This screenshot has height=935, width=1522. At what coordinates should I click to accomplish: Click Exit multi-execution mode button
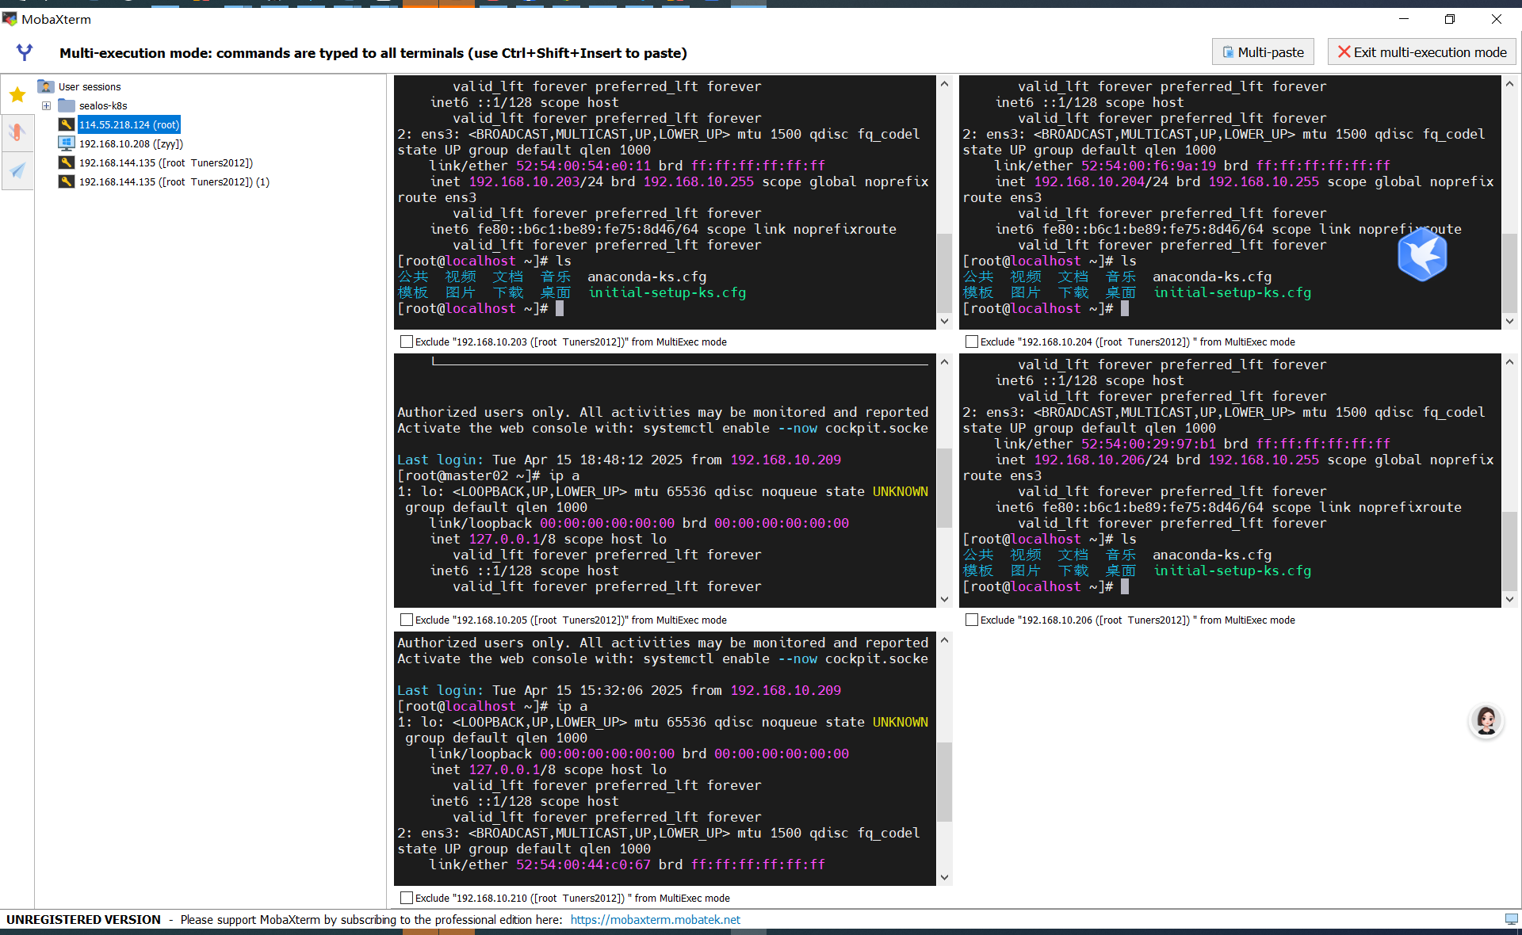coord(1422,52)
